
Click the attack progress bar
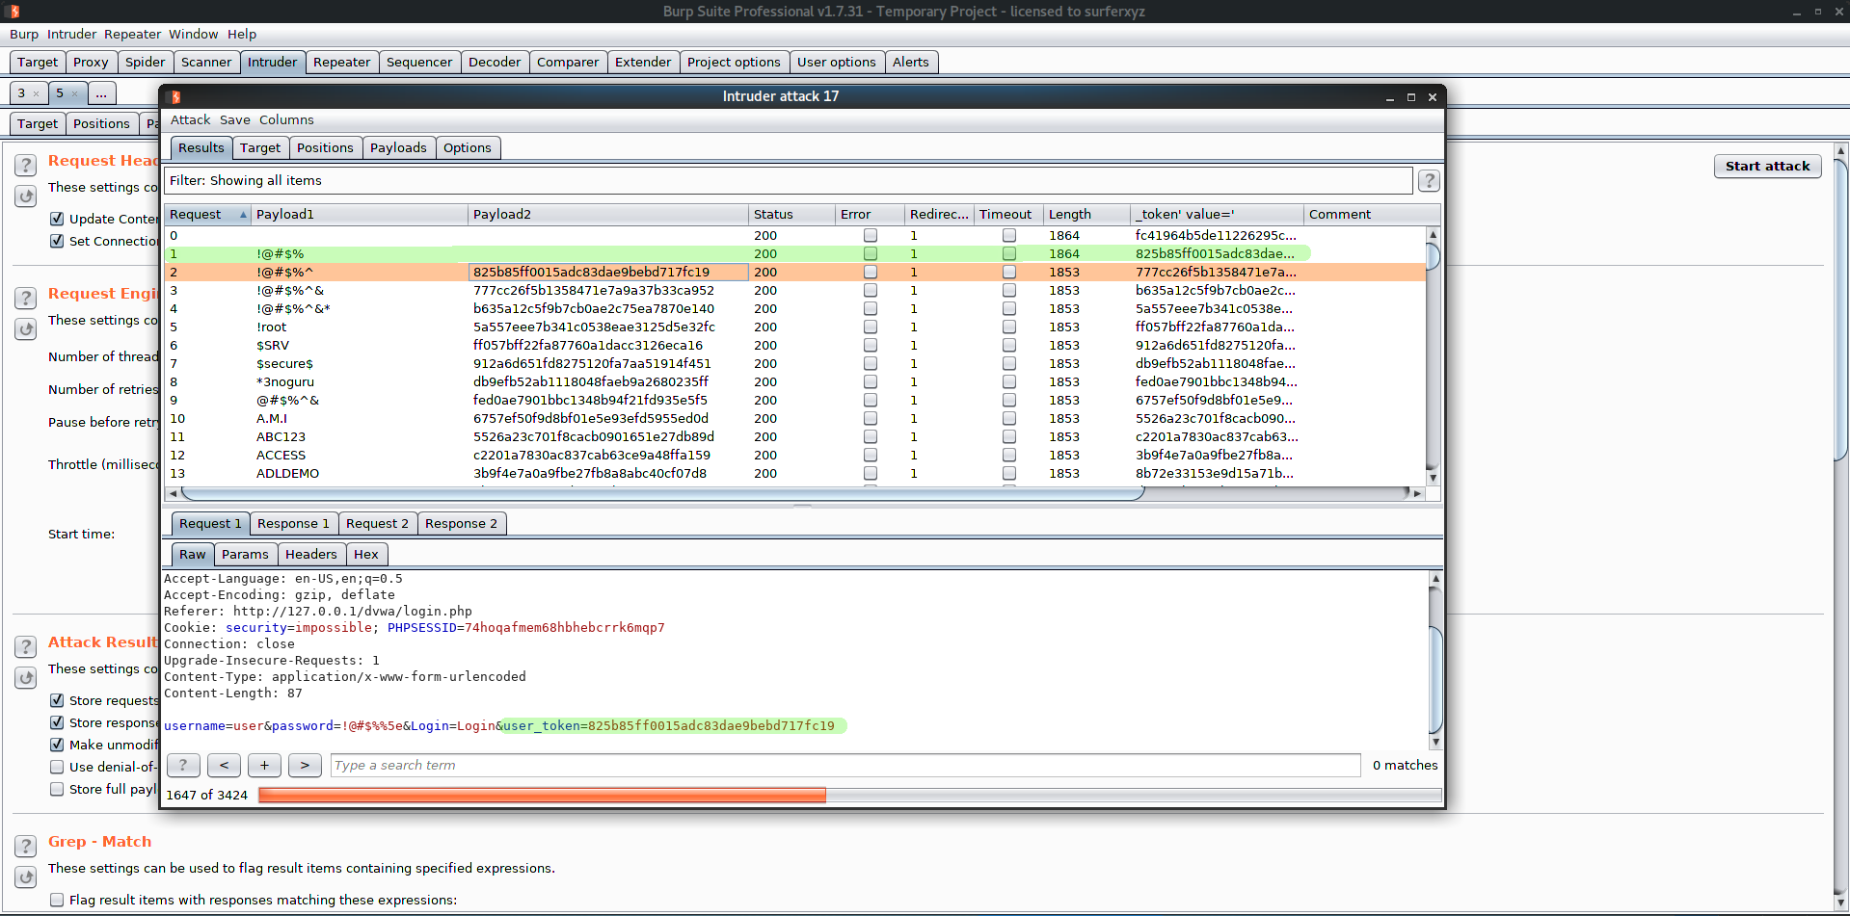[x=849, y=795]
